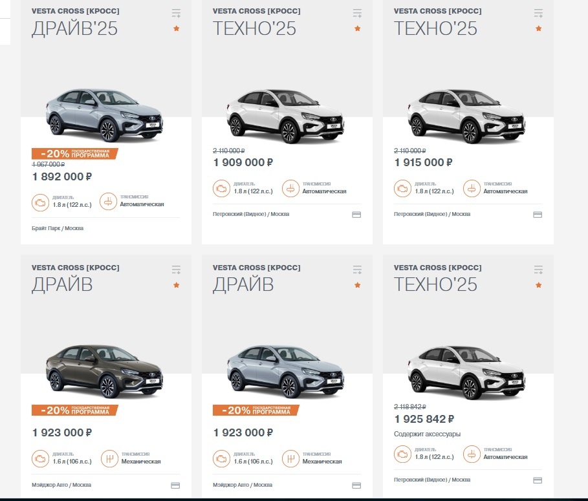Open ТЕХНО'25 title of 1 925 842 ₽ card
Viewport: 588px width, 501px height.
tap(436, 285)
